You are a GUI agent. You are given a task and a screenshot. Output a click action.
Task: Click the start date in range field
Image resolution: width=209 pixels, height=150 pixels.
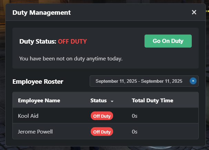(x=117, y=81)
